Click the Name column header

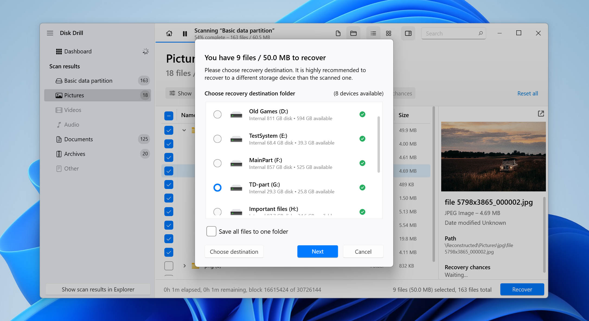188,115
